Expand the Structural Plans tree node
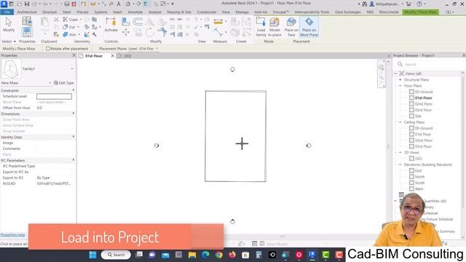Screen dimensions: 466x262 point(400,79)
